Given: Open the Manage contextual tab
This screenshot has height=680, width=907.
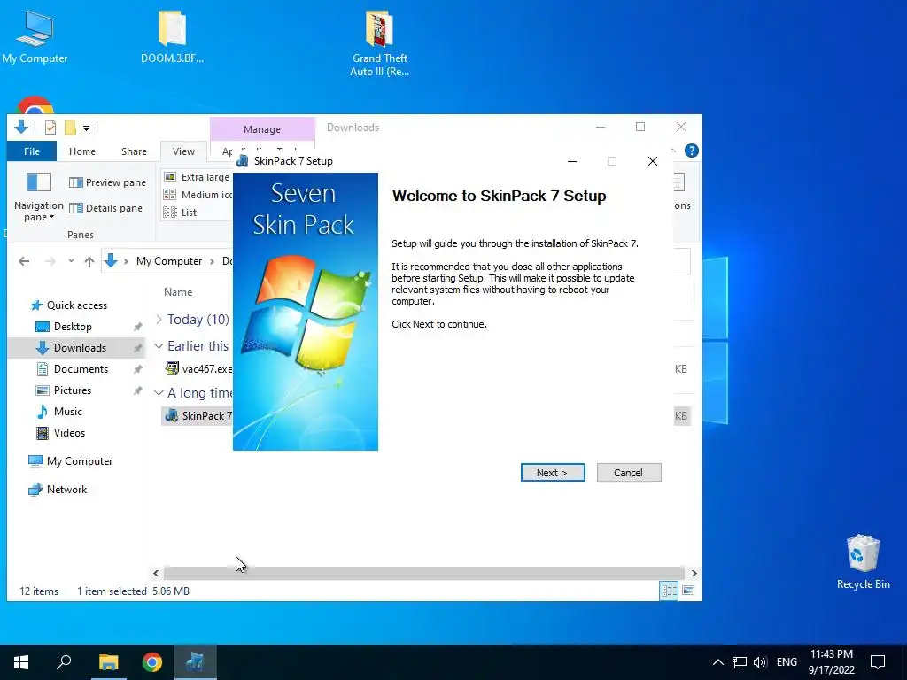Looking at the screenshot, I should click(262, 129).
